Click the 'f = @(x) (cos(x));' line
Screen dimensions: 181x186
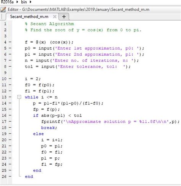pyautogui.click(x=49, y=42)
